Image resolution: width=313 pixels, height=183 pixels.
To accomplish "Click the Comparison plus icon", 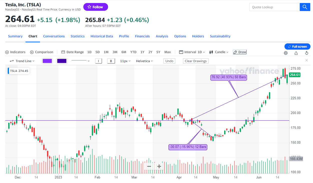I will coord(32,52).
